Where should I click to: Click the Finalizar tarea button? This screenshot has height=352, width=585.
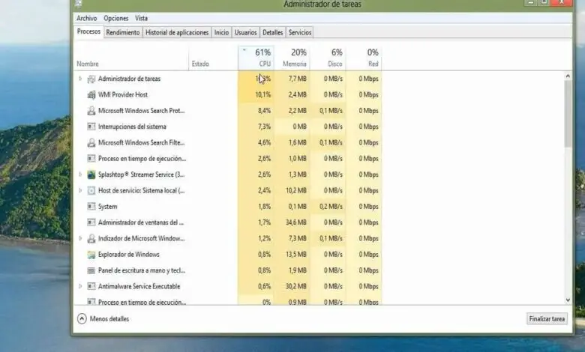click(x=547, y=319)
